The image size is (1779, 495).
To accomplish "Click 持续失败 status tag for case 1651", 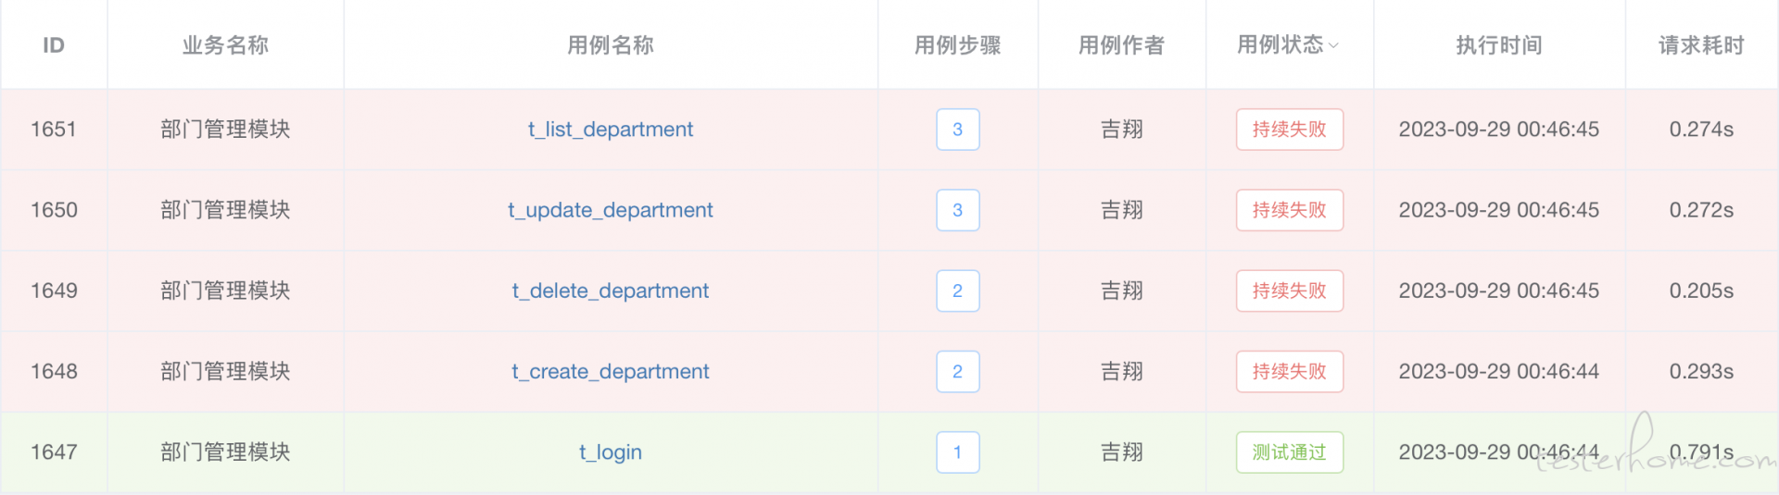I will pyautogui.click(x=1290, y=130).
